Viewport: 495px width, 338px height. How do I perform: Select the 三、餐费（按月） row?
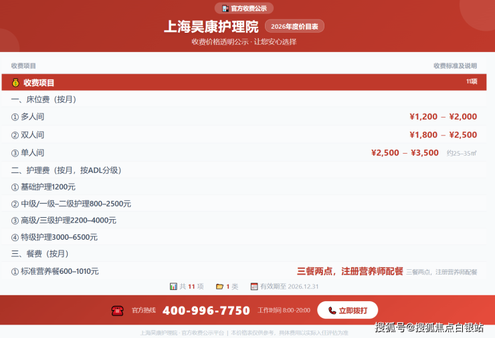244,254
